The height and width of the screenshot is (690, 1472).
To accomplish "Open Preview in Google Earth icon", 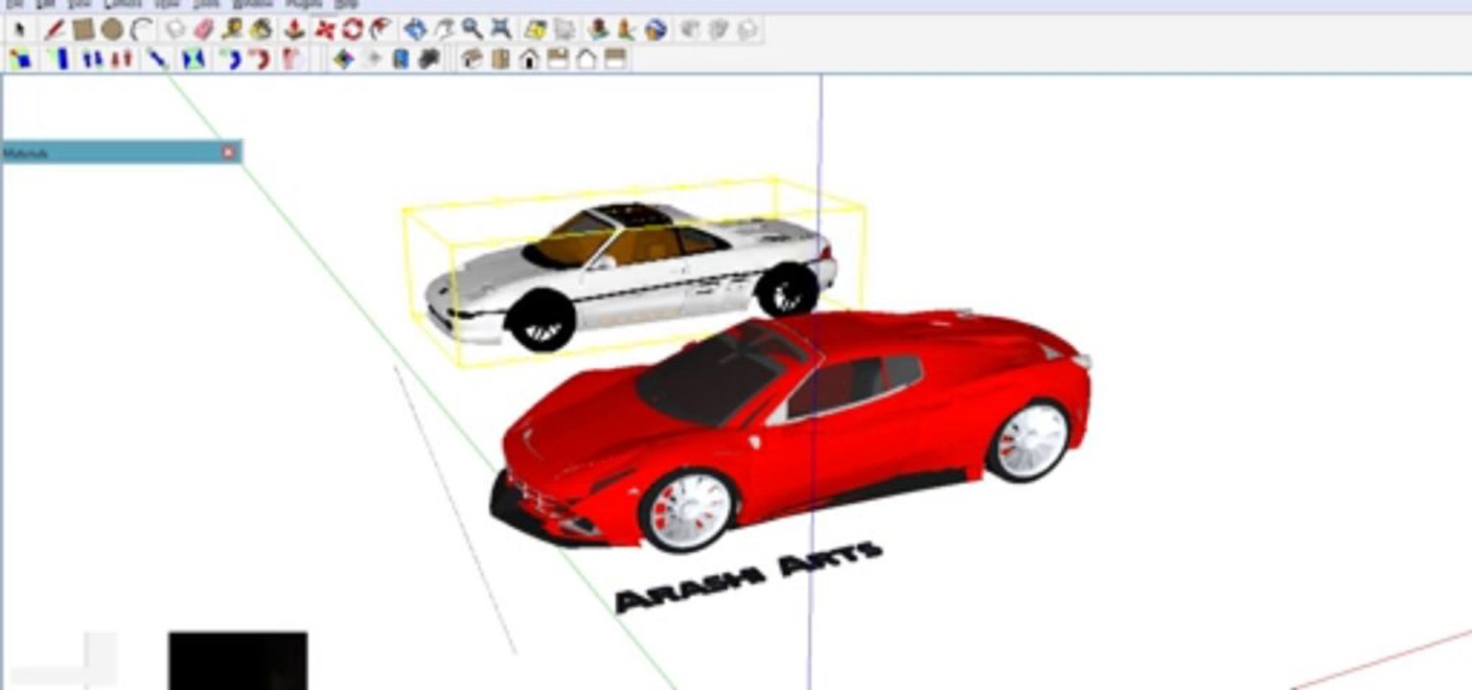I will (x=655, y=30).
